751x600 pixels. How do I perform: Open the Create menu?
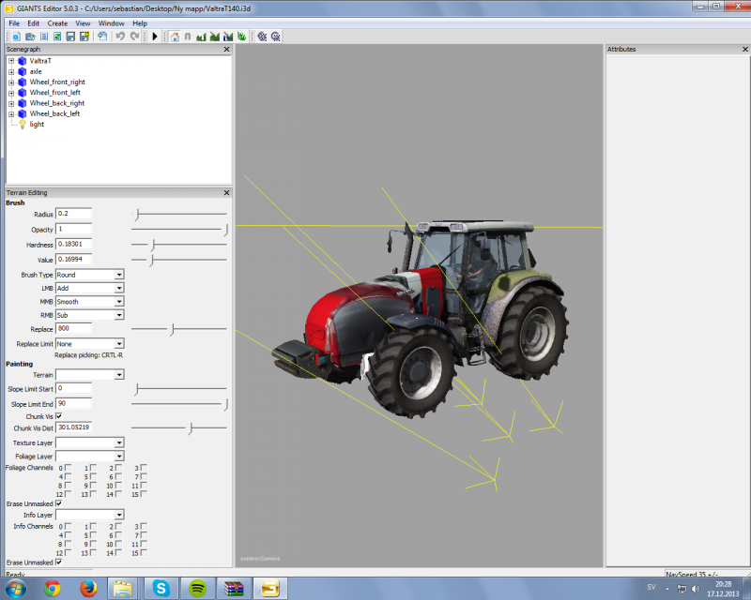click(x=57, y=23)
